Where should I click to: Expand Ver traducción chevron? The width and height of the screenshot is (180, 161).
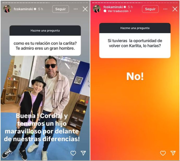point(130,11)
